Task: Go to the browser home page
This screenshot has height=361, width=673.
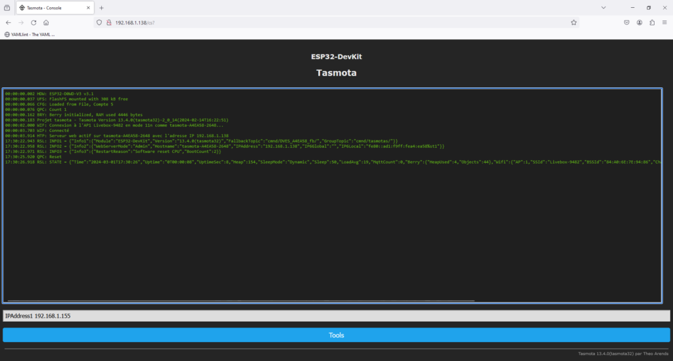Action: [46, 22]
